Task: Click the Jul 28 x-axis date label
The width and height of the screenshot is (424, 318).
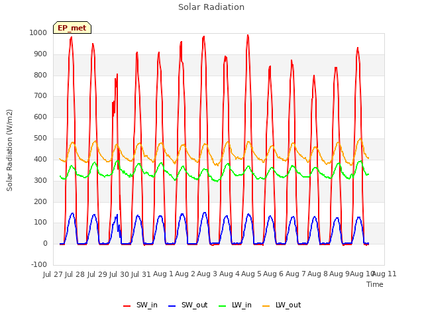Action: (76, 274)
